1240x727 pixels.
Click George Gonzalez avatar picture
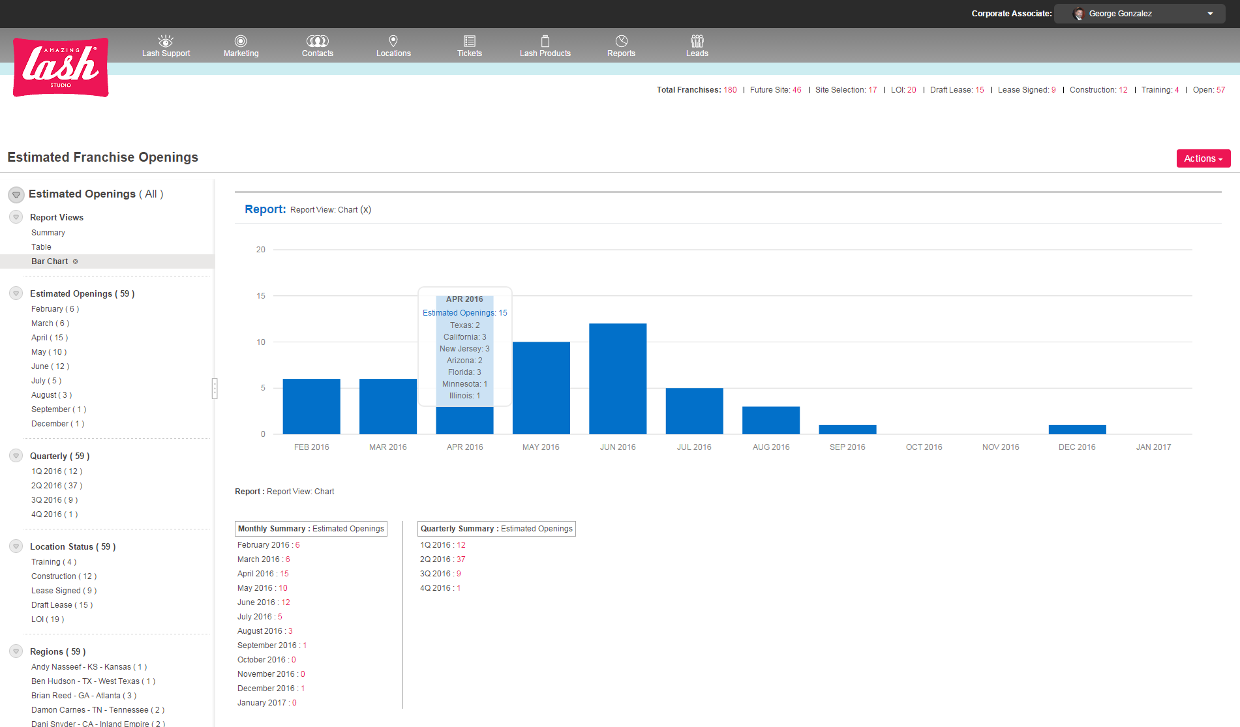click(1078, 14)
